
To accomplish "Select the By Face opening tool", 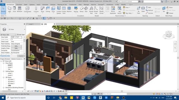I will [x=138, y=10].
